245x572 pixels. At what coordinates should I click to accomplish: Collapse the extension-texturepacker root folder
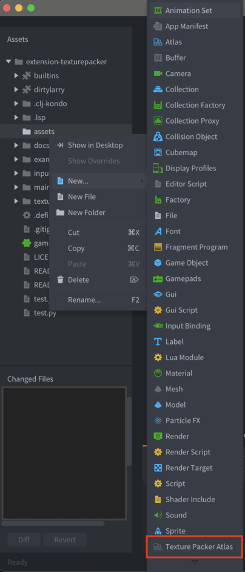tap(8, 62)
